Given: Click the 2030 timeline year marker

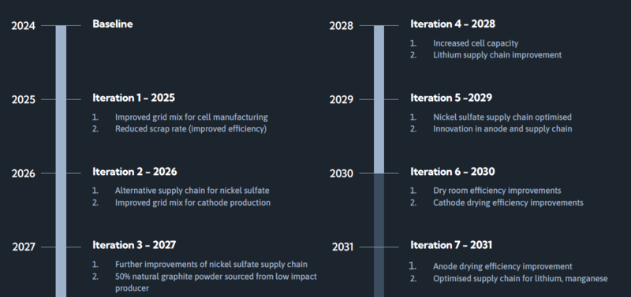Looking at the screenshot, I should click(x=342, y=173).
